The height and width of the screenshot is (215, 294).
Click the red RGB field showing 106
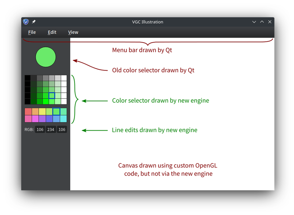tap(40, 130)
